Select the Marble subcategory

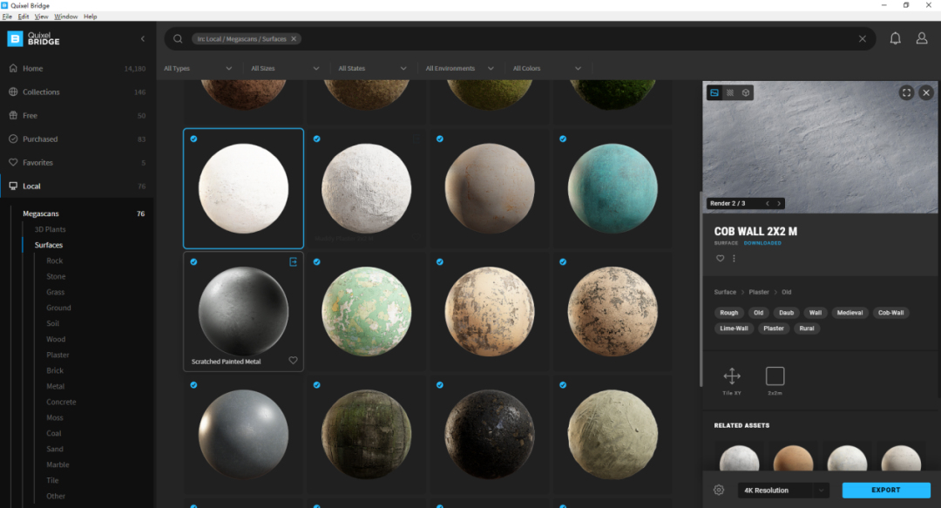click(x=58, y=464)
